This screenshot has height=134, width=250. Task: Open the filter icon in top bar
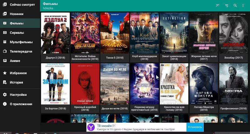coord(227,6)
